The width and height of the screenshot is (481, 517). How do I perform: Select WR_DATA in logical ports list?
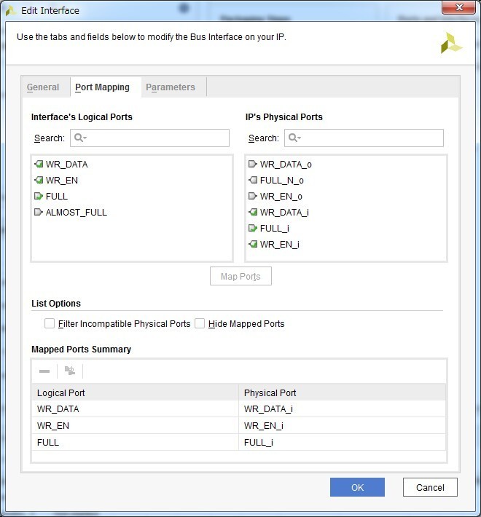click(66, 164)
